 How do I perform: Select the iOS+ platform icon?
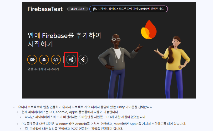point(32,59)
